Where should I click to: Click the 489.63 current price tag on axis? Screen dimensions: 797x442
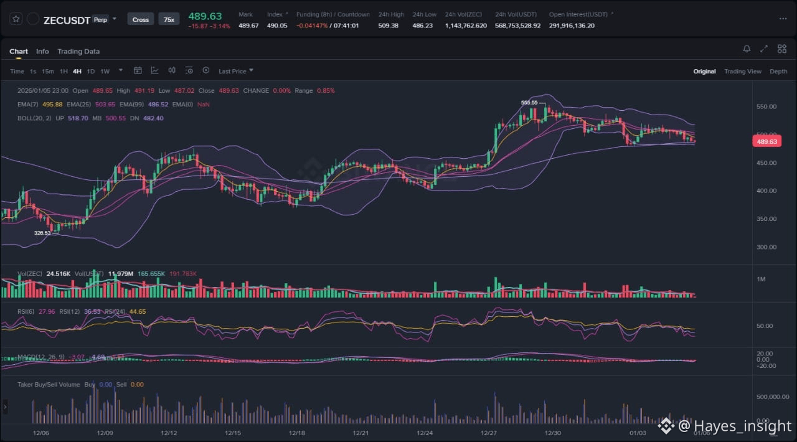(766, 141)
